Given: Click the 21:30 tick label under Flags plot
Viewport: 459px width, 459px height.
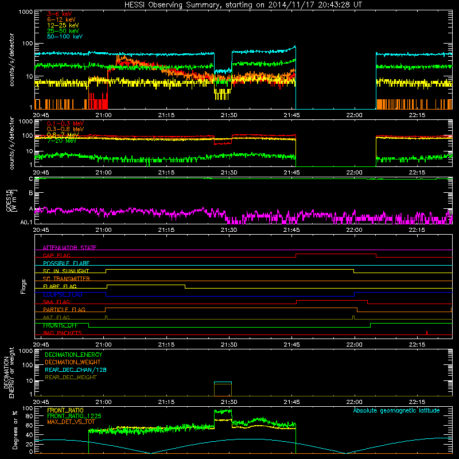Looking at the screenshot, I should pyautogui.click(x=229, y=345).
